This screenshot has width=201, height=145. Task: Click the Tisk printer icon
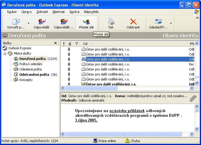[x=111, y=21]
